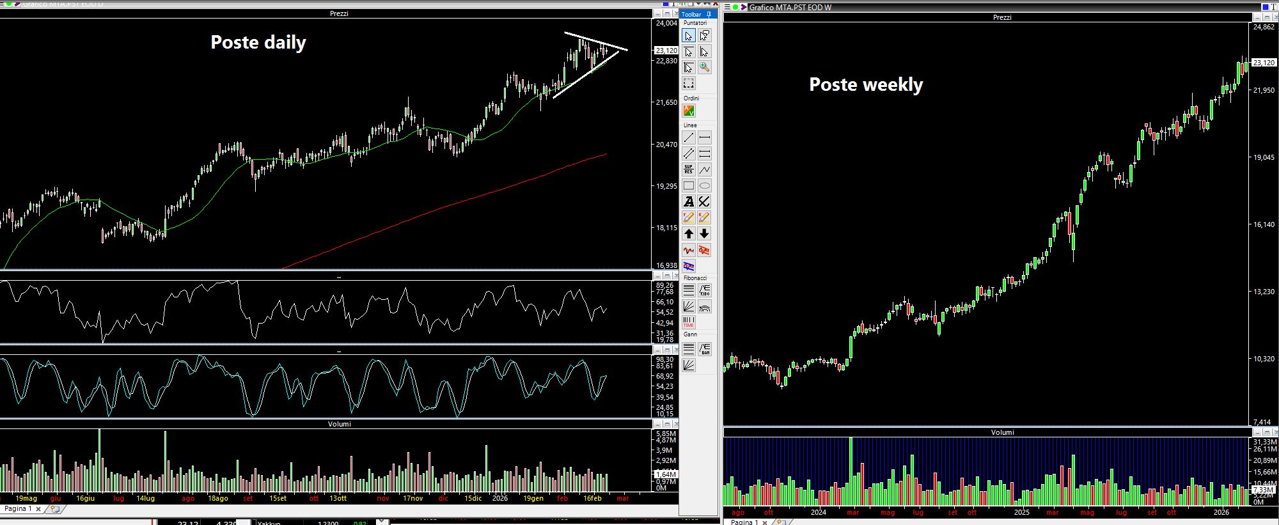Viewport: 1279px width, 525px height.
Task: Click the 24,004 price axis label
Action: [666, 23]
